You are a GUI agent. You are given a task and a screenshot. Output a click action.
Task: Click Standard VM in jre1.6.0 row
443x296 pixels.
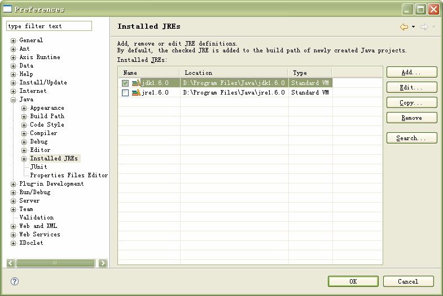[310, 92]
